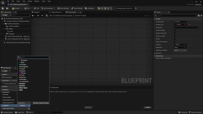Clear the compiler results with CLEAR button
Viewport: 203px width, 114px height.
(147, 107)
